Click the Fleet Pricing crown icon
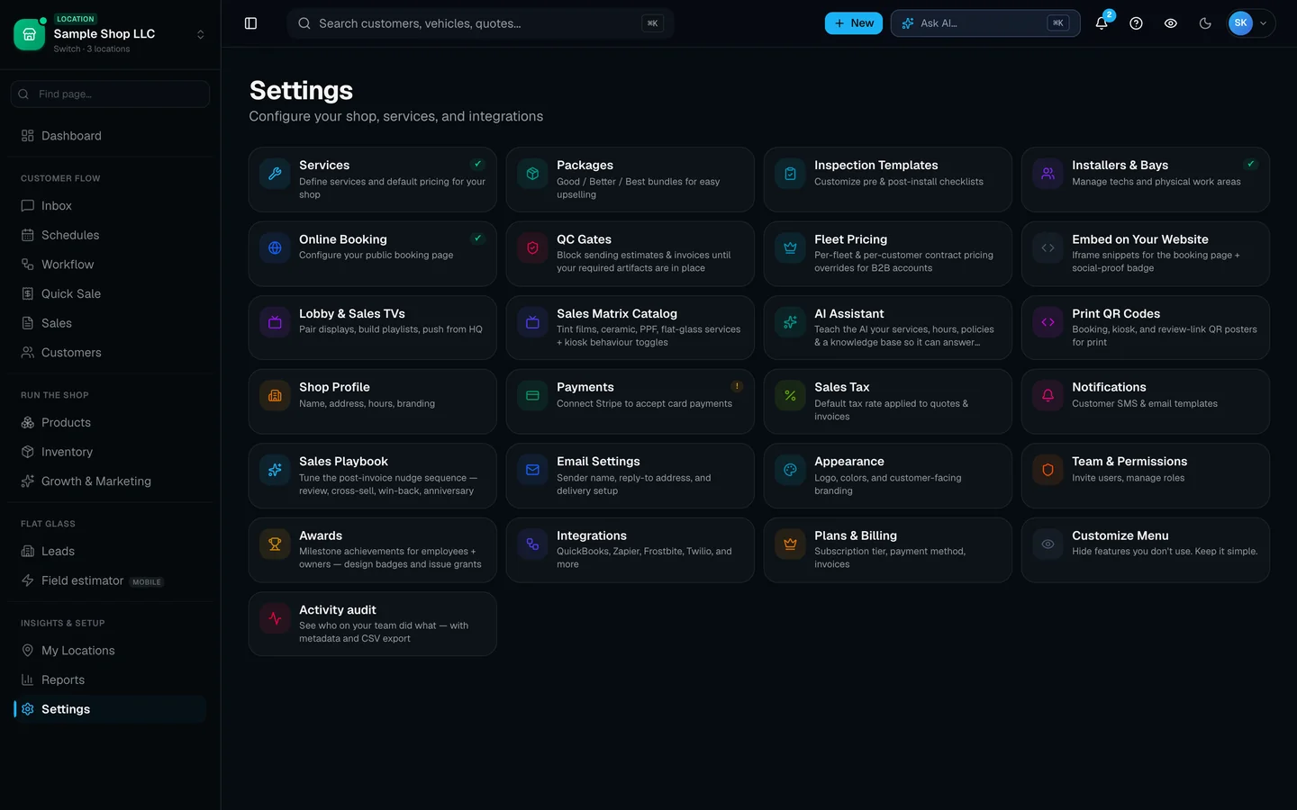 790,247
